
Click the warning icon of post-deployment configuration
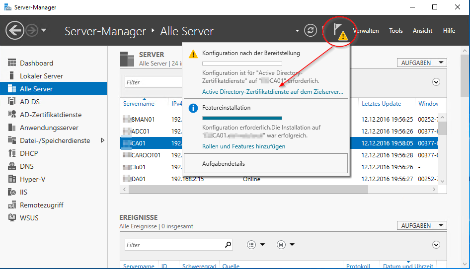click(x=193, y=54)
